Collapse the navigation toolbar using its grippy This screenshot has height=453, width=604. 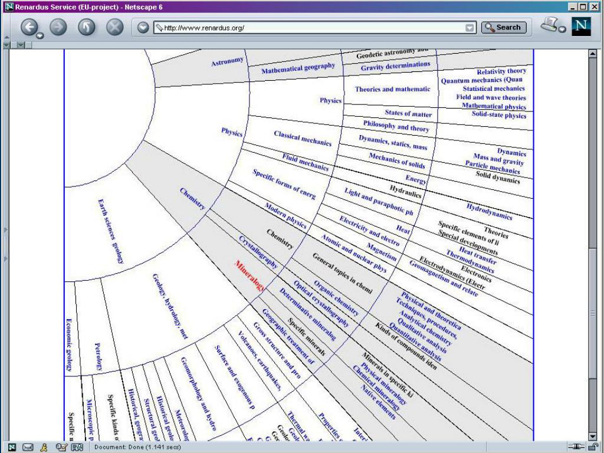[6, 28]
